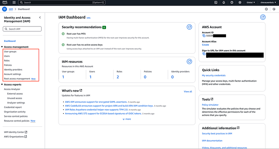Open Organization activity
Screen dimensions: 279x149
pyautogui.click(x=15, y=112)
